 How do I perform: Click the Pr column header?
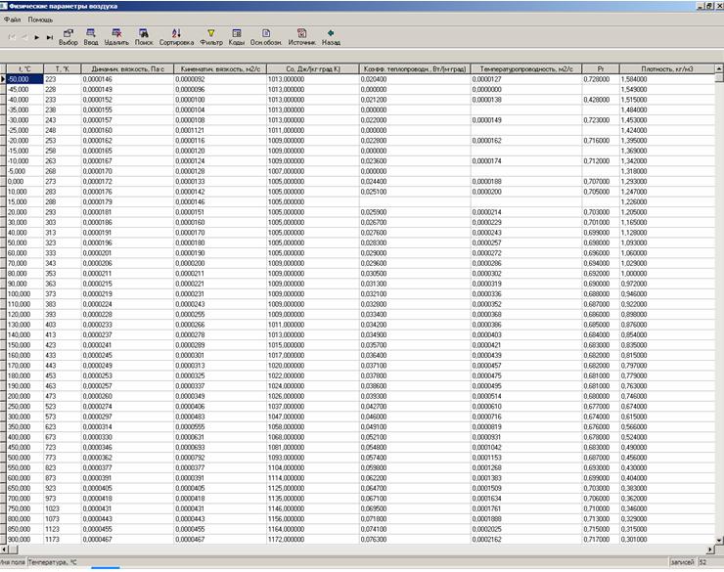click(x=600, y=68)
